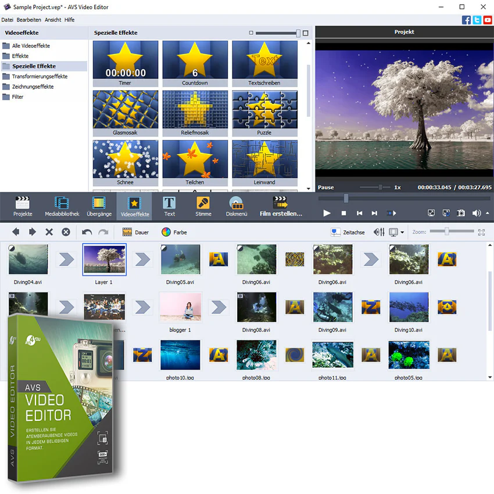Screen dimensions: 494x494
Task: Expand the volume arrow next to speaker
Action: tap(488, 213)
